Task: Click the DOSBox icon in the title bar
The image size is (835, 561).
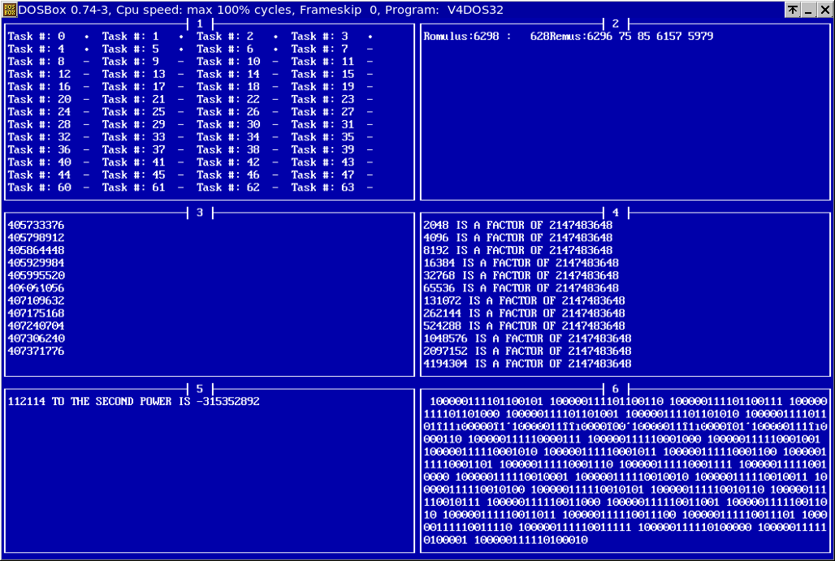Action: coord(10,10)
